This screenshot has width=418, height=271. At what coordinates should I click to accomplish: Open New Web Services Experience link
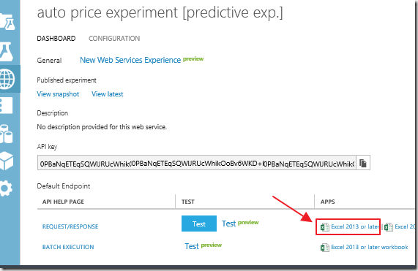click(x=130, y=60)
